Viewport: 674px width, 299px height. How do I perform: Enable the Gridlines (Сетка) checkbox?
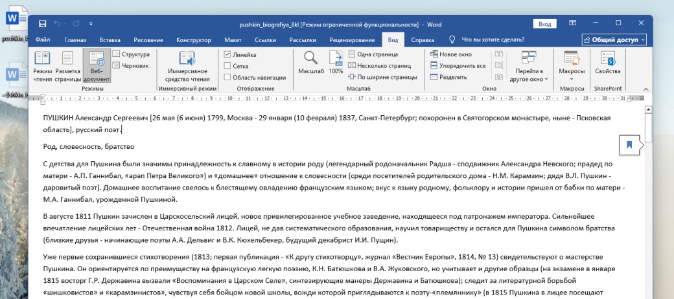pyautogui.click(x=227, y=66)
